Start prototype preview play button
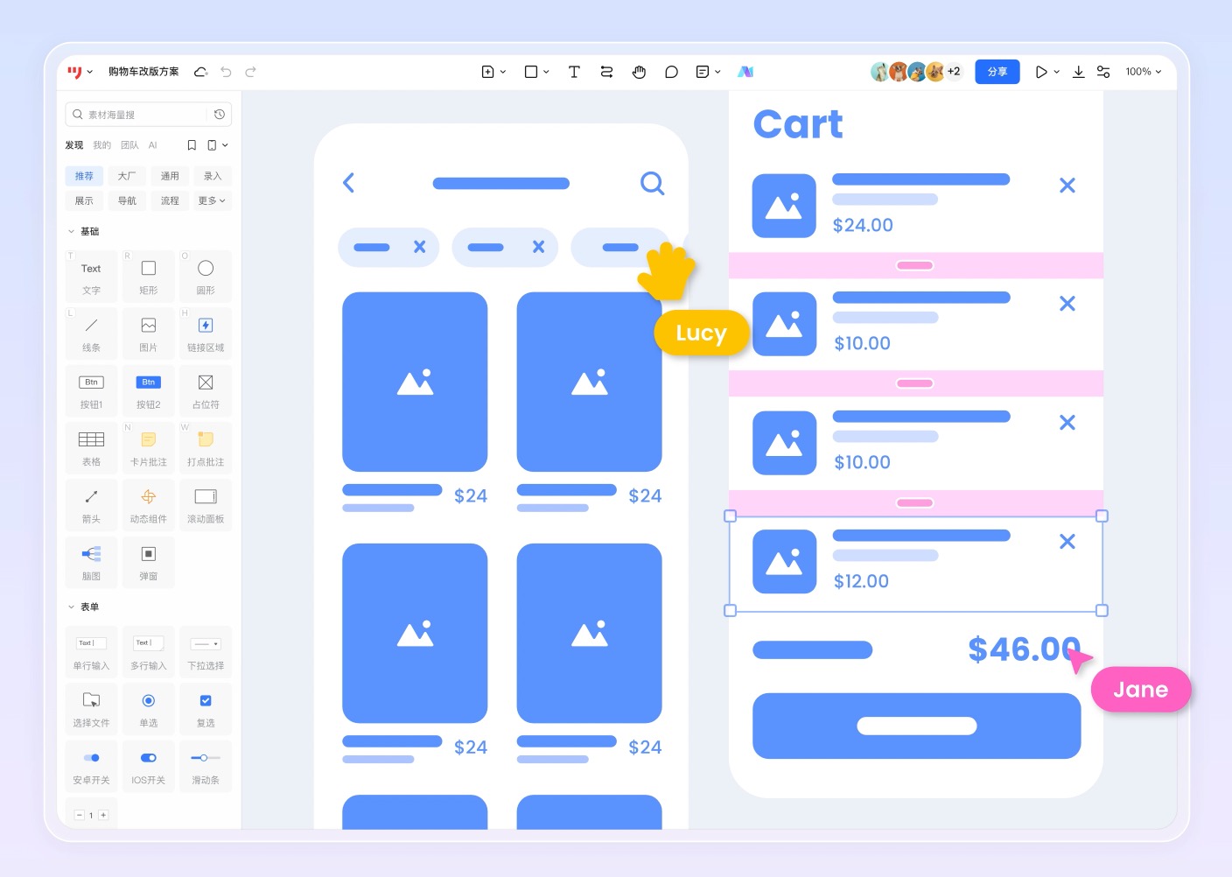 pyautogui.click(x=1041, y=72)
